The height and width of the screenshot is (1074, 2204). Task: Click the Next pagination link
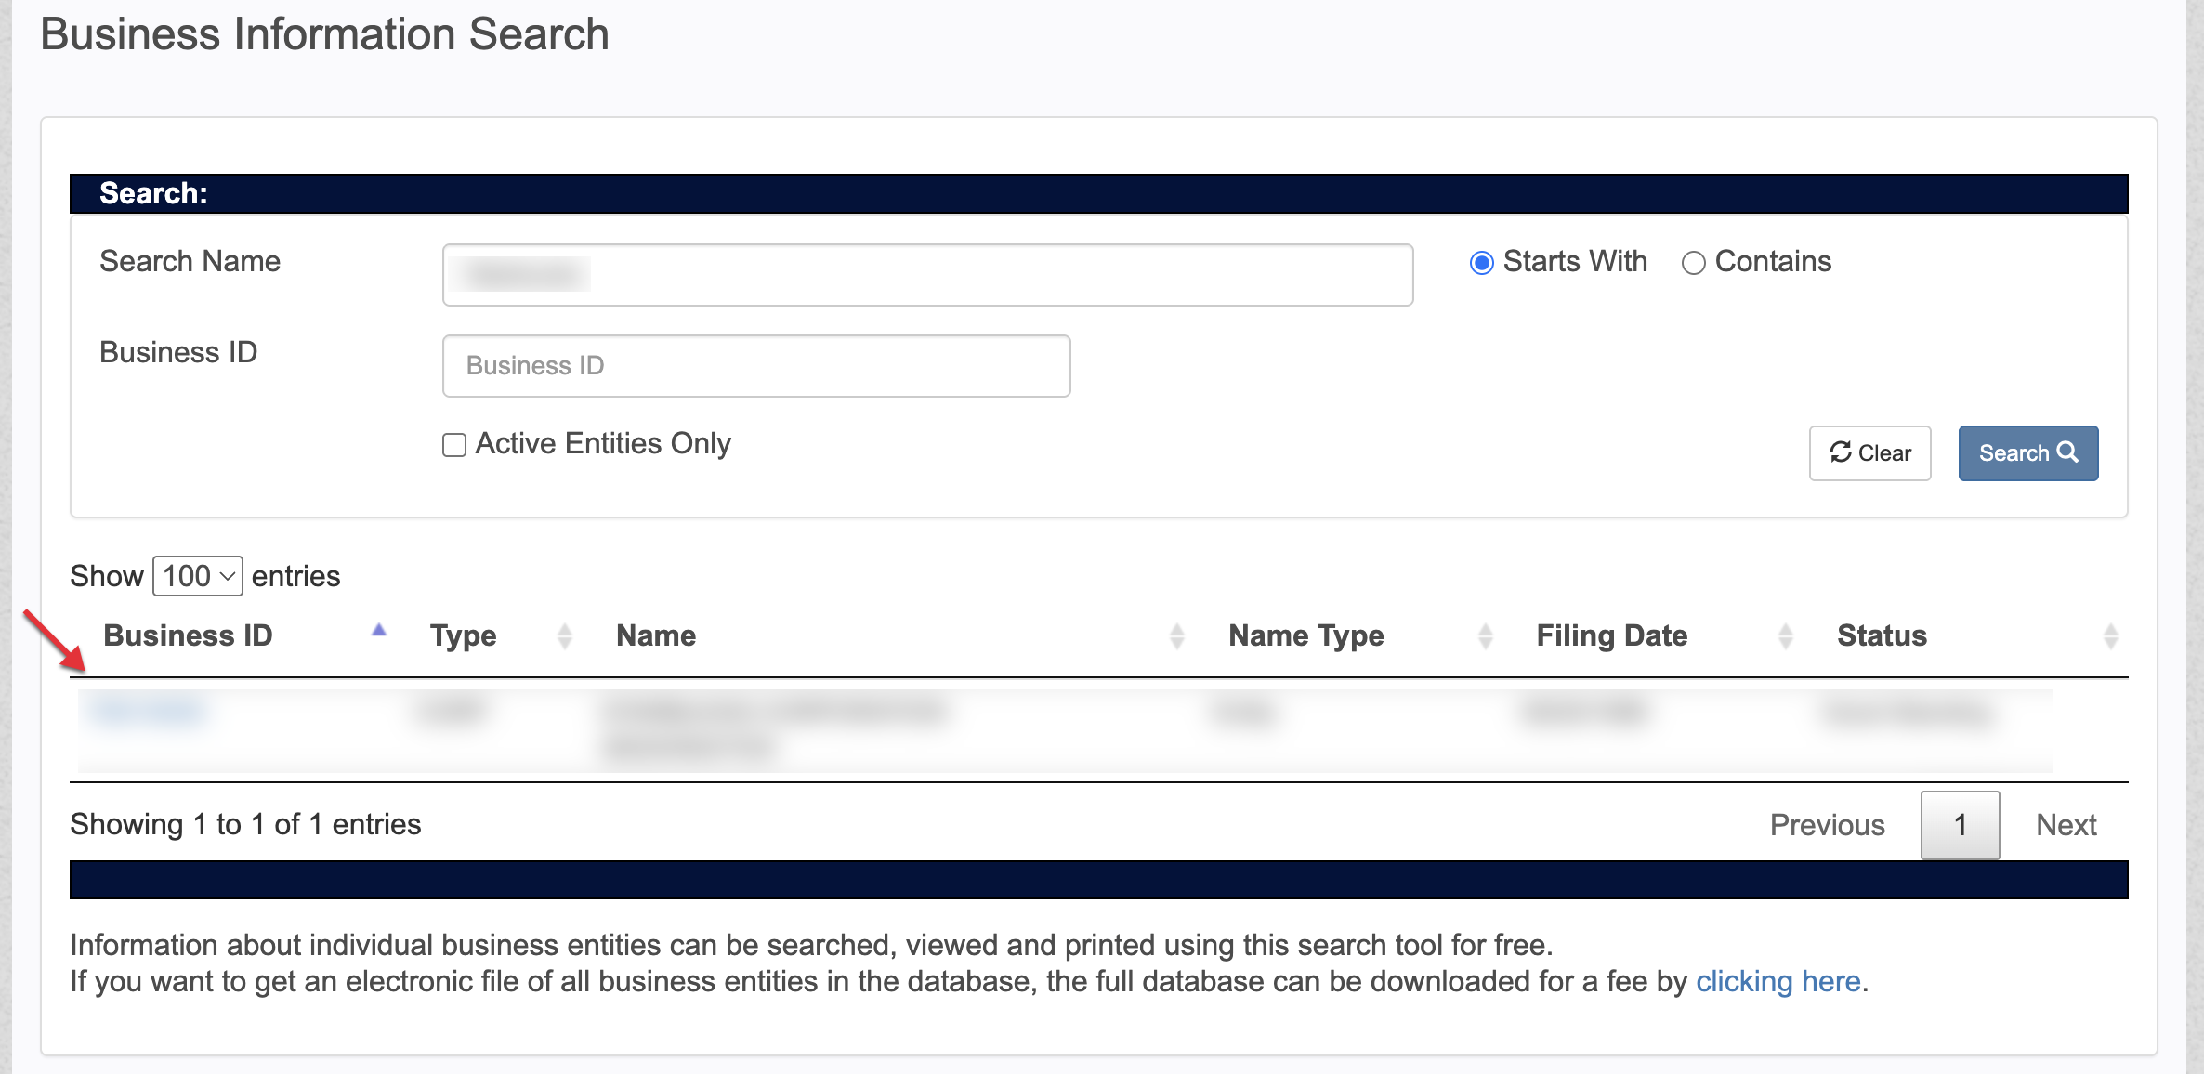(2066, 825)
